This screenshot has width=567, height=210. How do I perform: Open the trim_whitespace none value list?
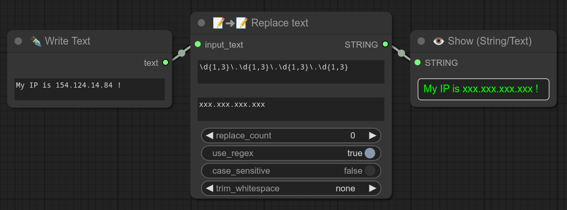click(345, 188)
